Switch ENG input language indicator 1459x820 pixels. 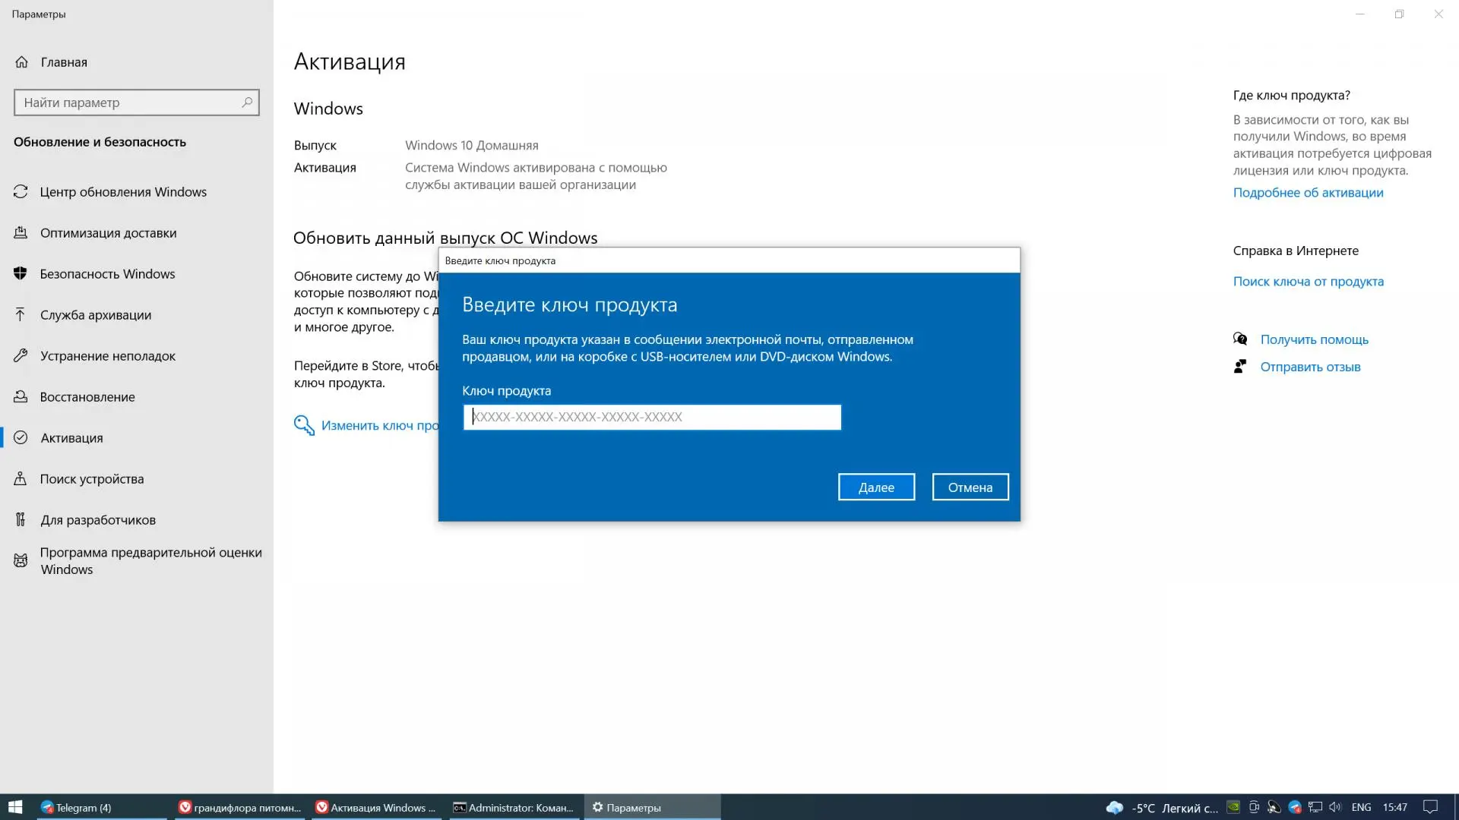(x=1362, y=807)
